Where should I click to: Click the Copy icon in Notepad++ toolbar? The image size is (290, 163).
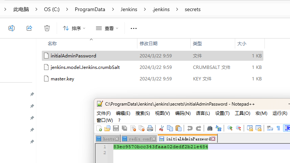pos(170,128)
